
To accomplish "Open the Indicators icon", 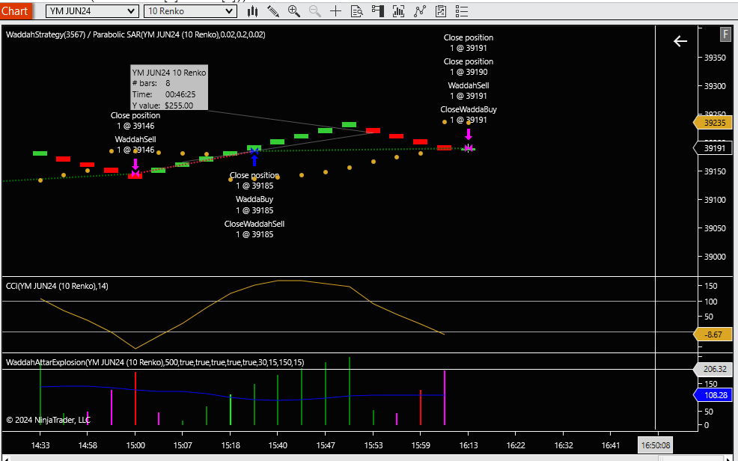I will (x=420, y=11).
